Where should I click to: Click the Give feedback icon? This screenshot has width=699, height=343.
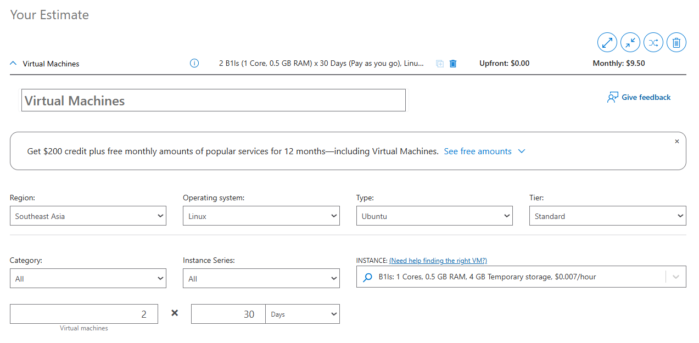(x=612, y=97)
